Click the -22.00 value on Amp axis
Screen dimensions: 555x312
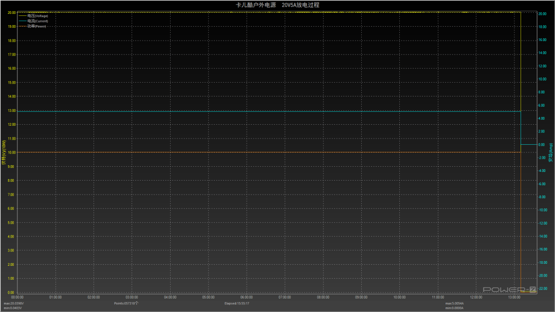point(543,289)
